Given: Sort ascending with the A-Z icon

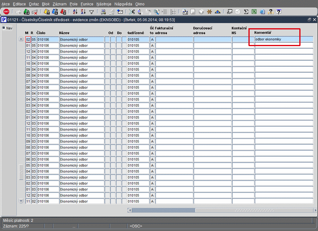Looking at the screenshot, I should coord(75,12).
